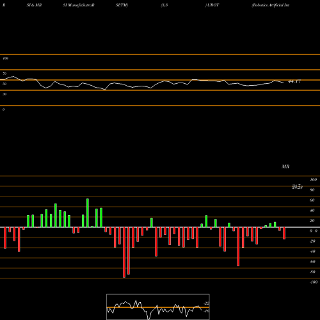Click the RSI axis label 100
This screenshot has height=320, width=320.
pyautogui.click(x=5, y=58)
